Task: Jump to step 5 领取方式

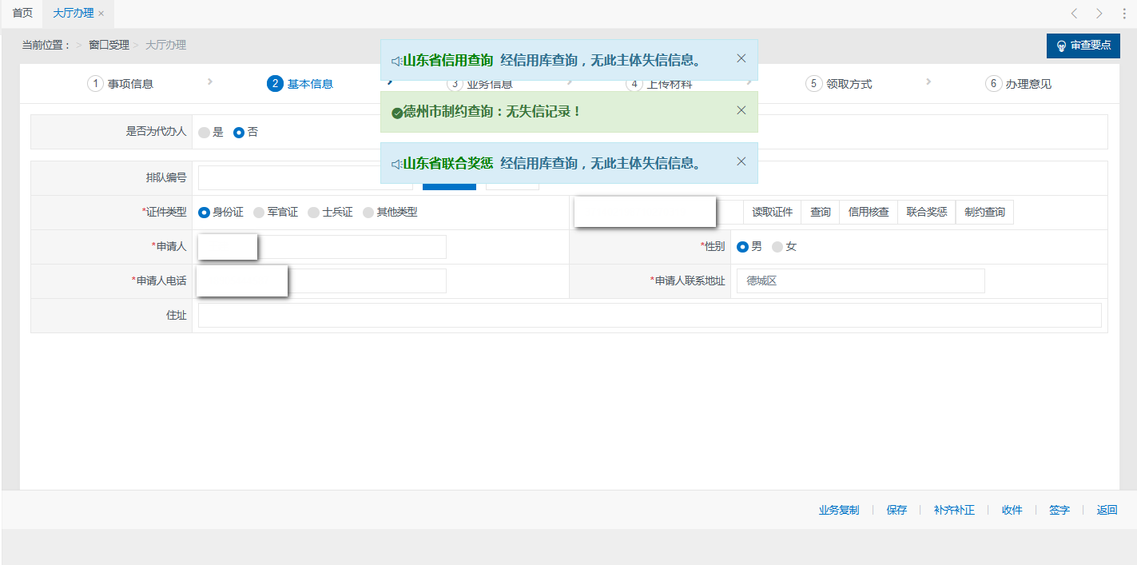Action: pos(839,84)
